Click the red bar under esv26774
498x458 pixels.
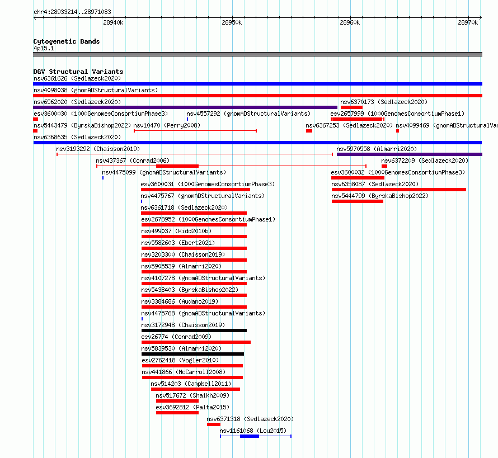click(196, 342)
